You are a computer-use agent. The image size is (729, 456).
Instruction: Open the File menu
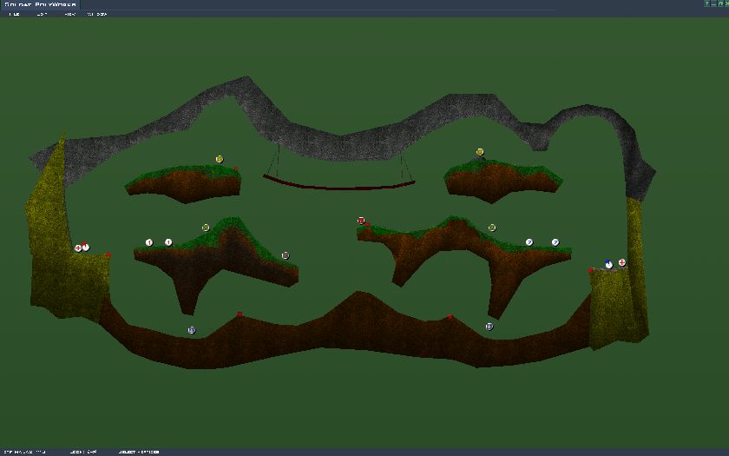pos(14,14)
